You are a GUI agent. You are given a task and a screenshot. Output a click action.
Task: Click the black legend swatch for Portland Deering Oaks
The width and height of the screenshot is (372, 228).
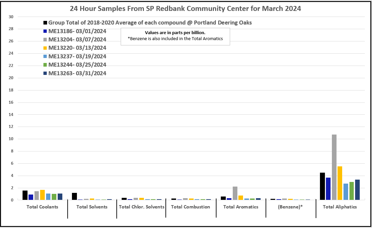[x=45, y=23]
